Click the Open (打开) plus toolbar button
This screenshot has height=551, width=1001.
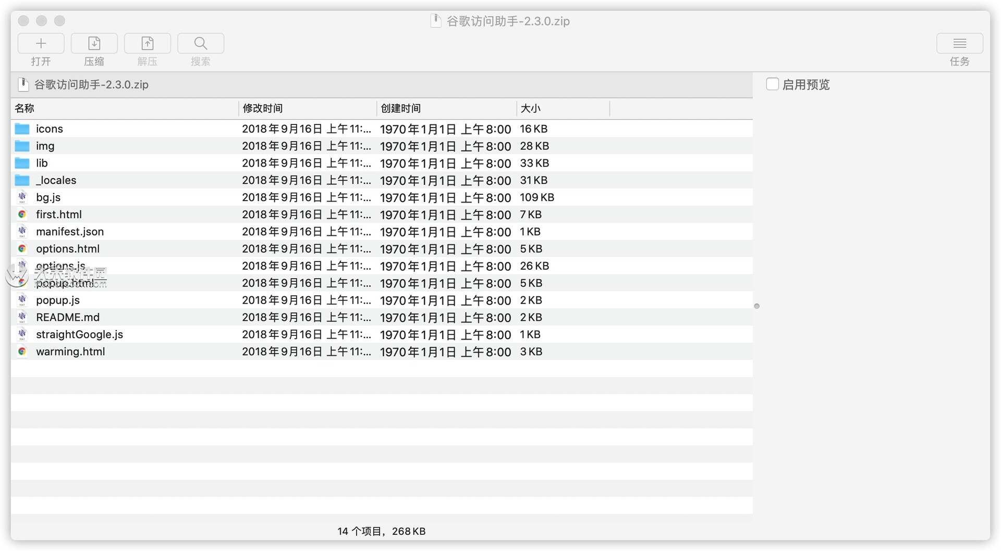click(41, 43)
